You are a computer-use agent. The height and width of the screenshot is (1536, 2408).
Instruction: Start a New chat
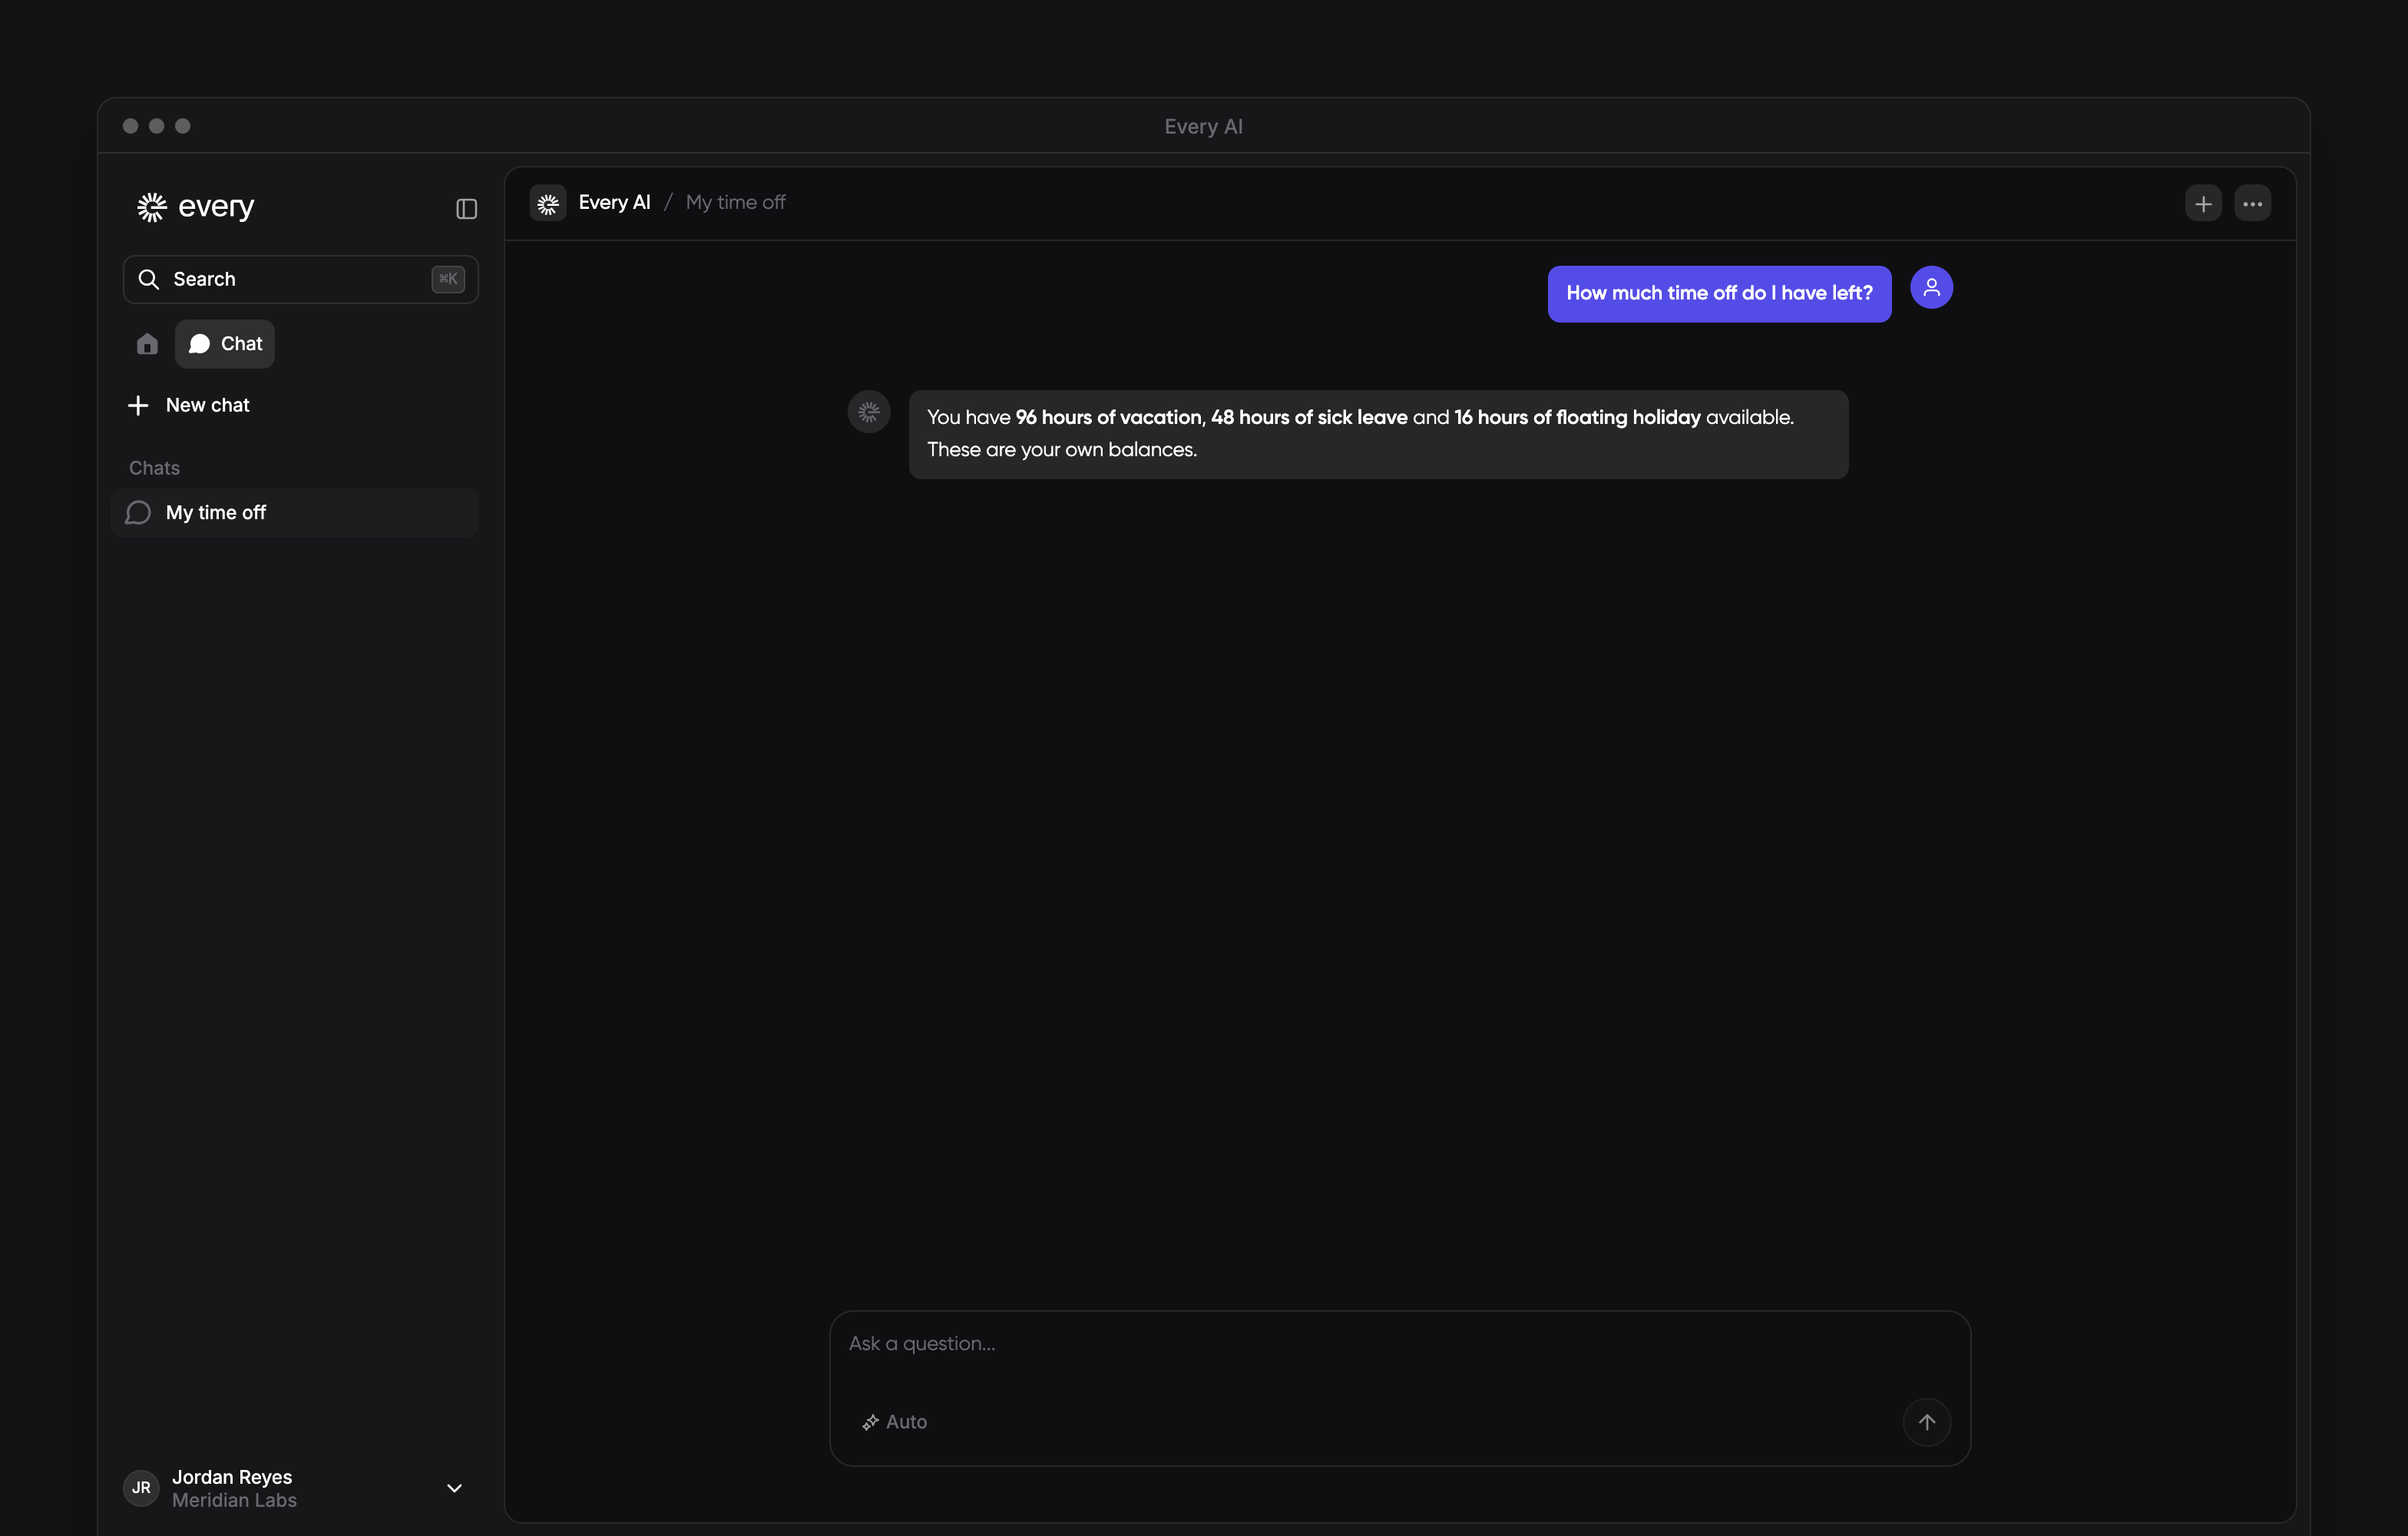pos(189,405)
